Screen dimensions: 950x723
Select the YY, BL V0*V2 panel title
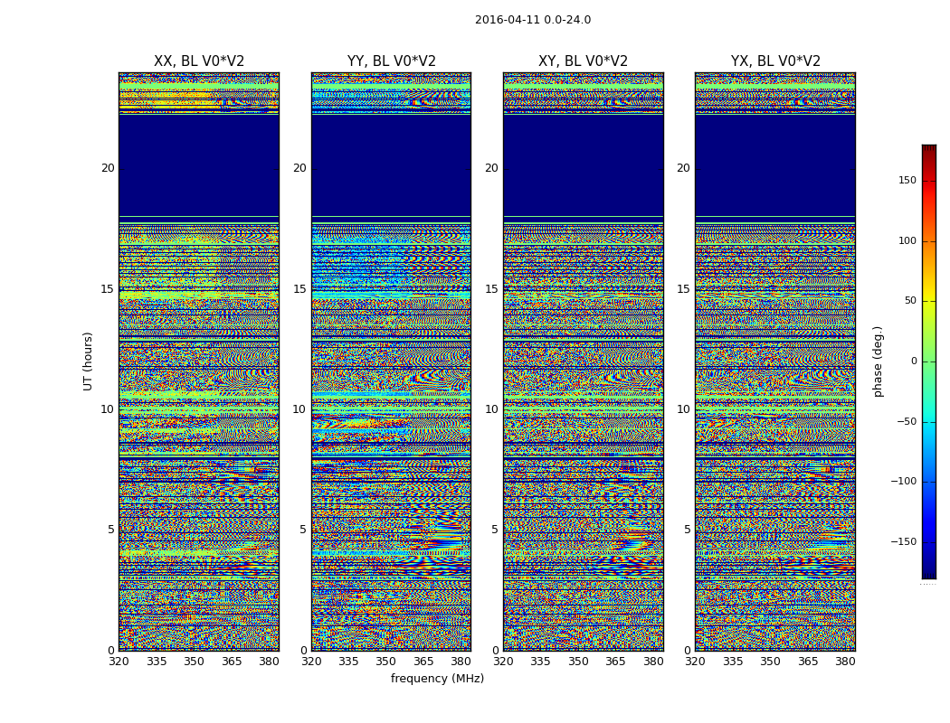click(x=392, y=61)
